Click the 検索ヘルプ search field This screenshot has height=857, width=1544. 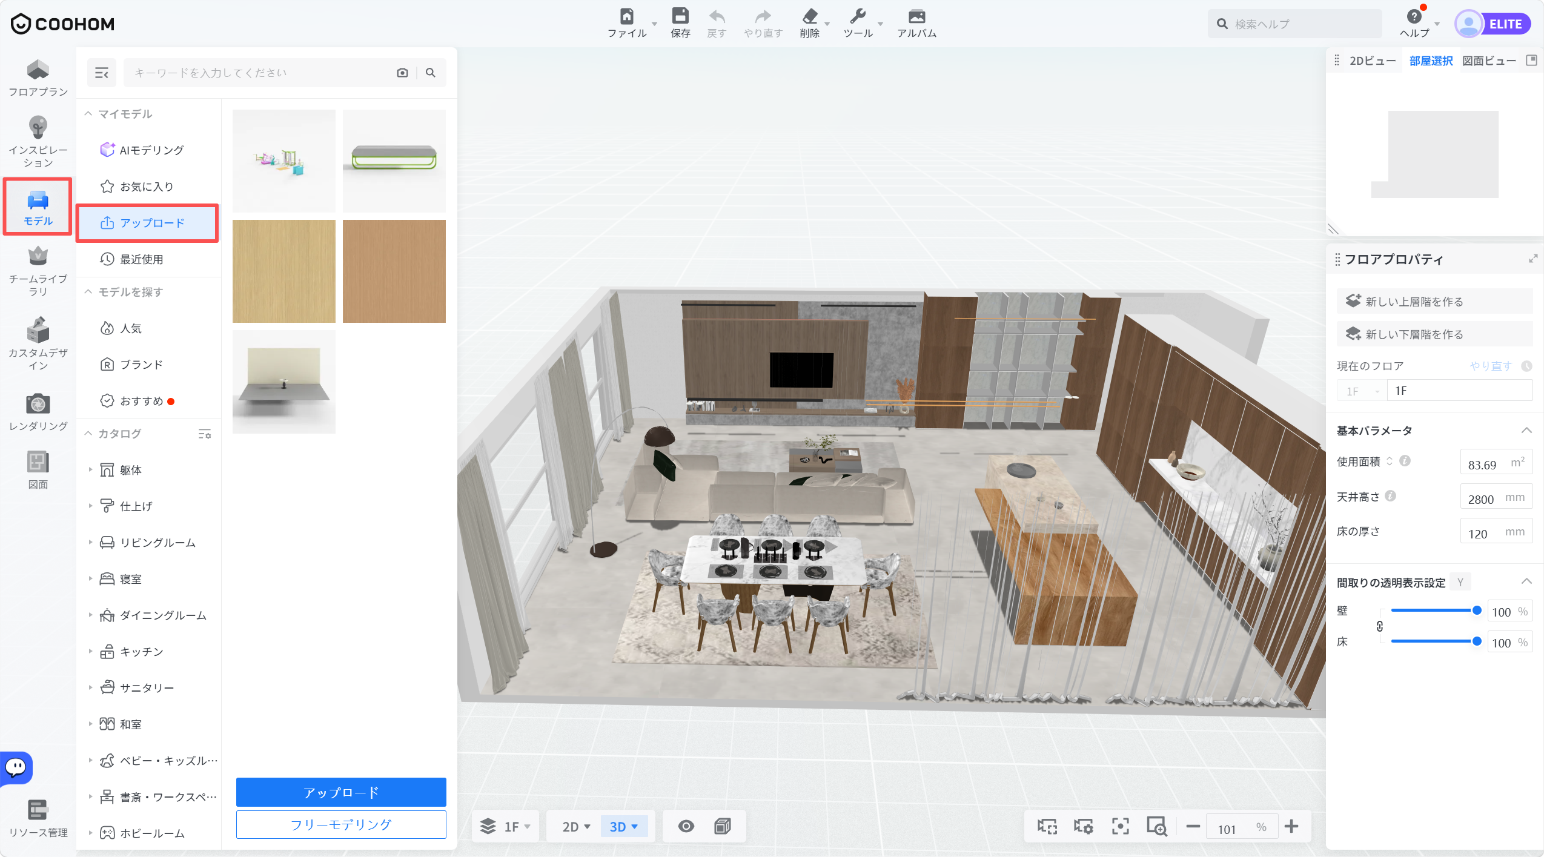coord(1295,24)
